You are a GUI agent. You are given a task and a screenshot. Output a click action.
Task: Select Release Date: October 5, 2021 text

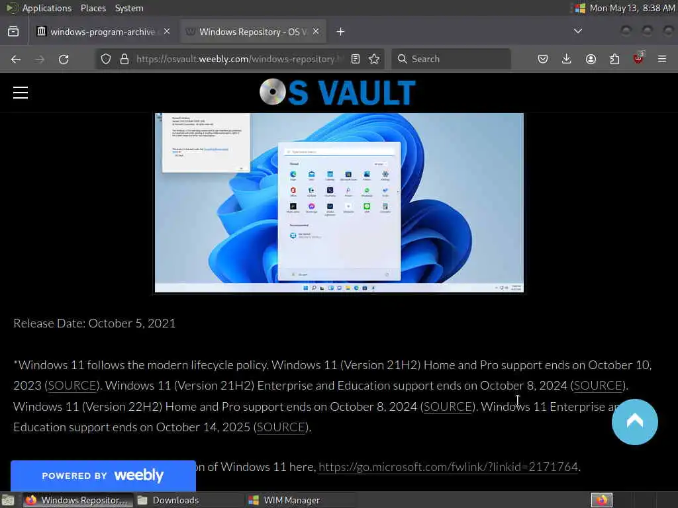94,323
